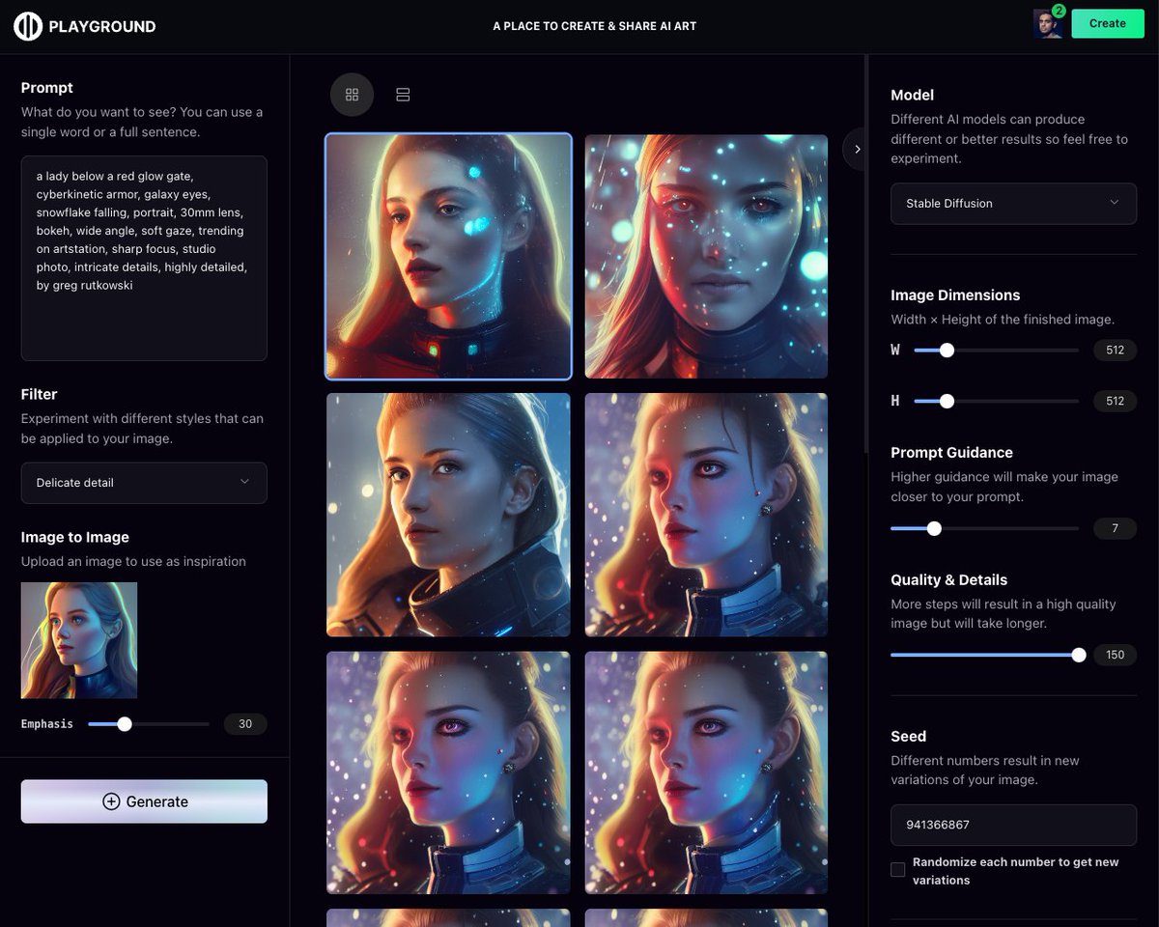Click the Model section heading
Viewport: 1159px width, 927px height.
coord(912,95)
